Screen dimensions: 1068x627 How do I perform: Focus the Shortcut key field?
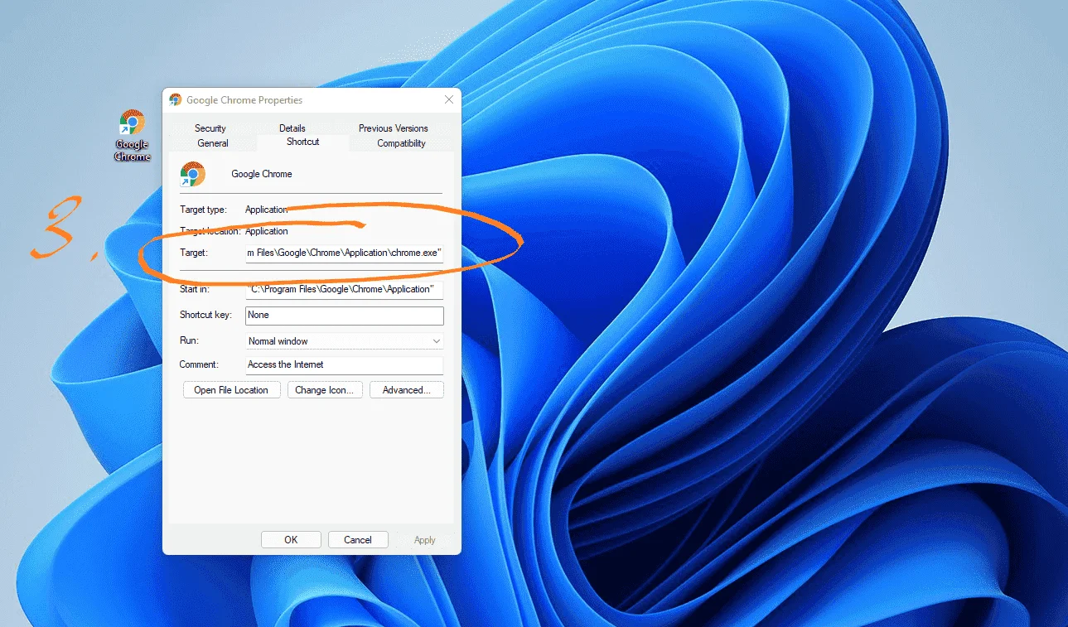point(345,316)
